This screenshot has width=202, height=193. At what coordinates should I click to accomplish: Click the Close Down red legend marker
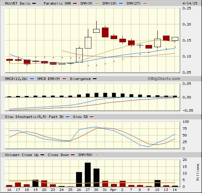[x=73, y=155]
